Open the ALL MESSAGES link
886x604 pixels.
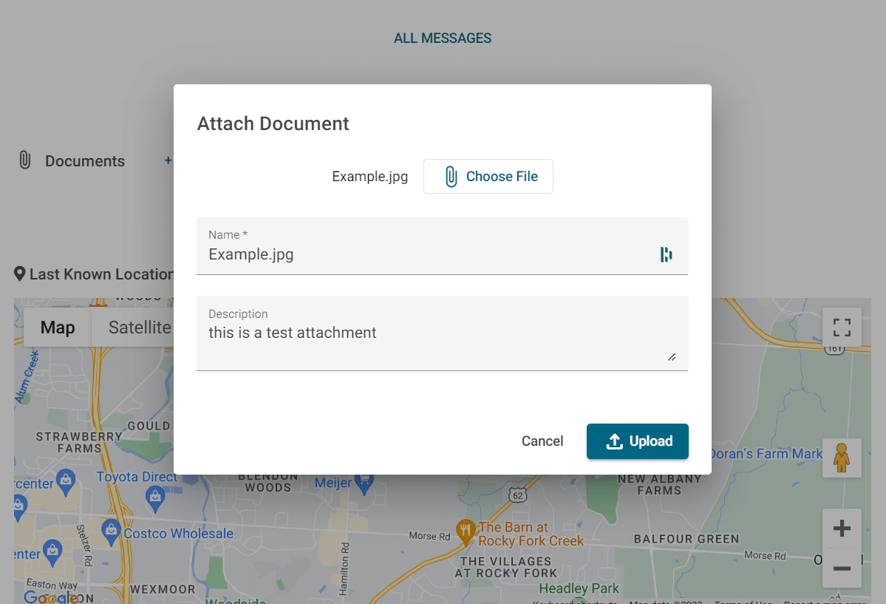[x=442, y=38]
